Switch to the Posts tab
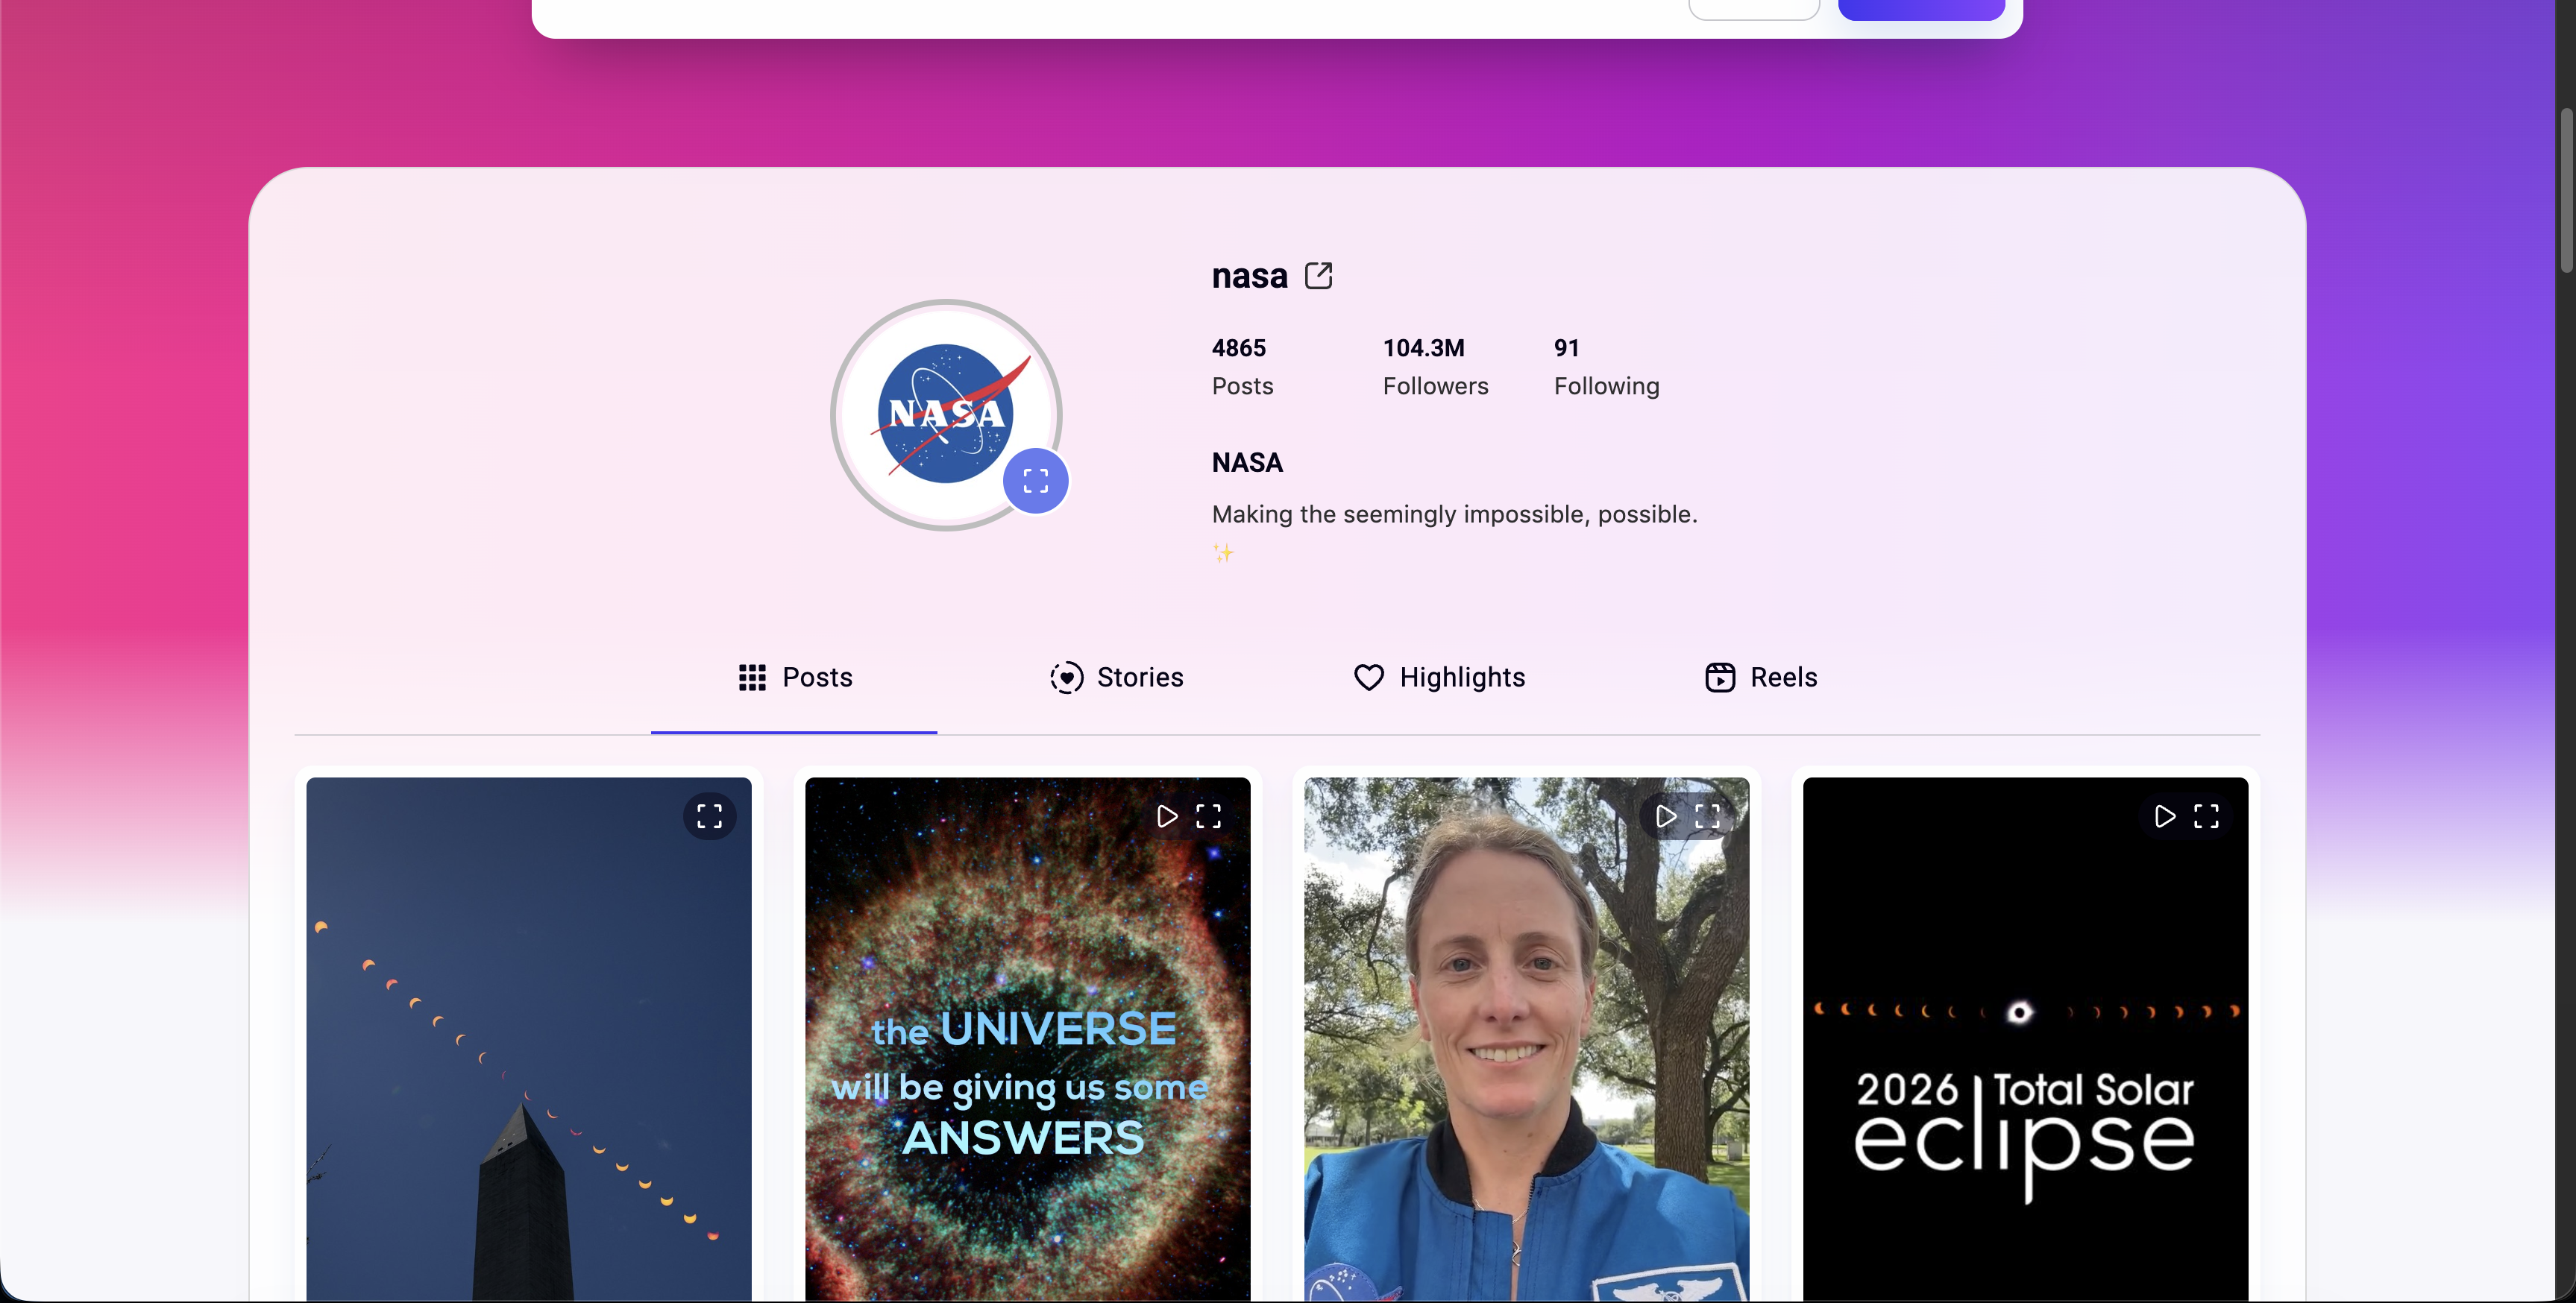This screenshot has height=1303, width=2576. point(794,678)
